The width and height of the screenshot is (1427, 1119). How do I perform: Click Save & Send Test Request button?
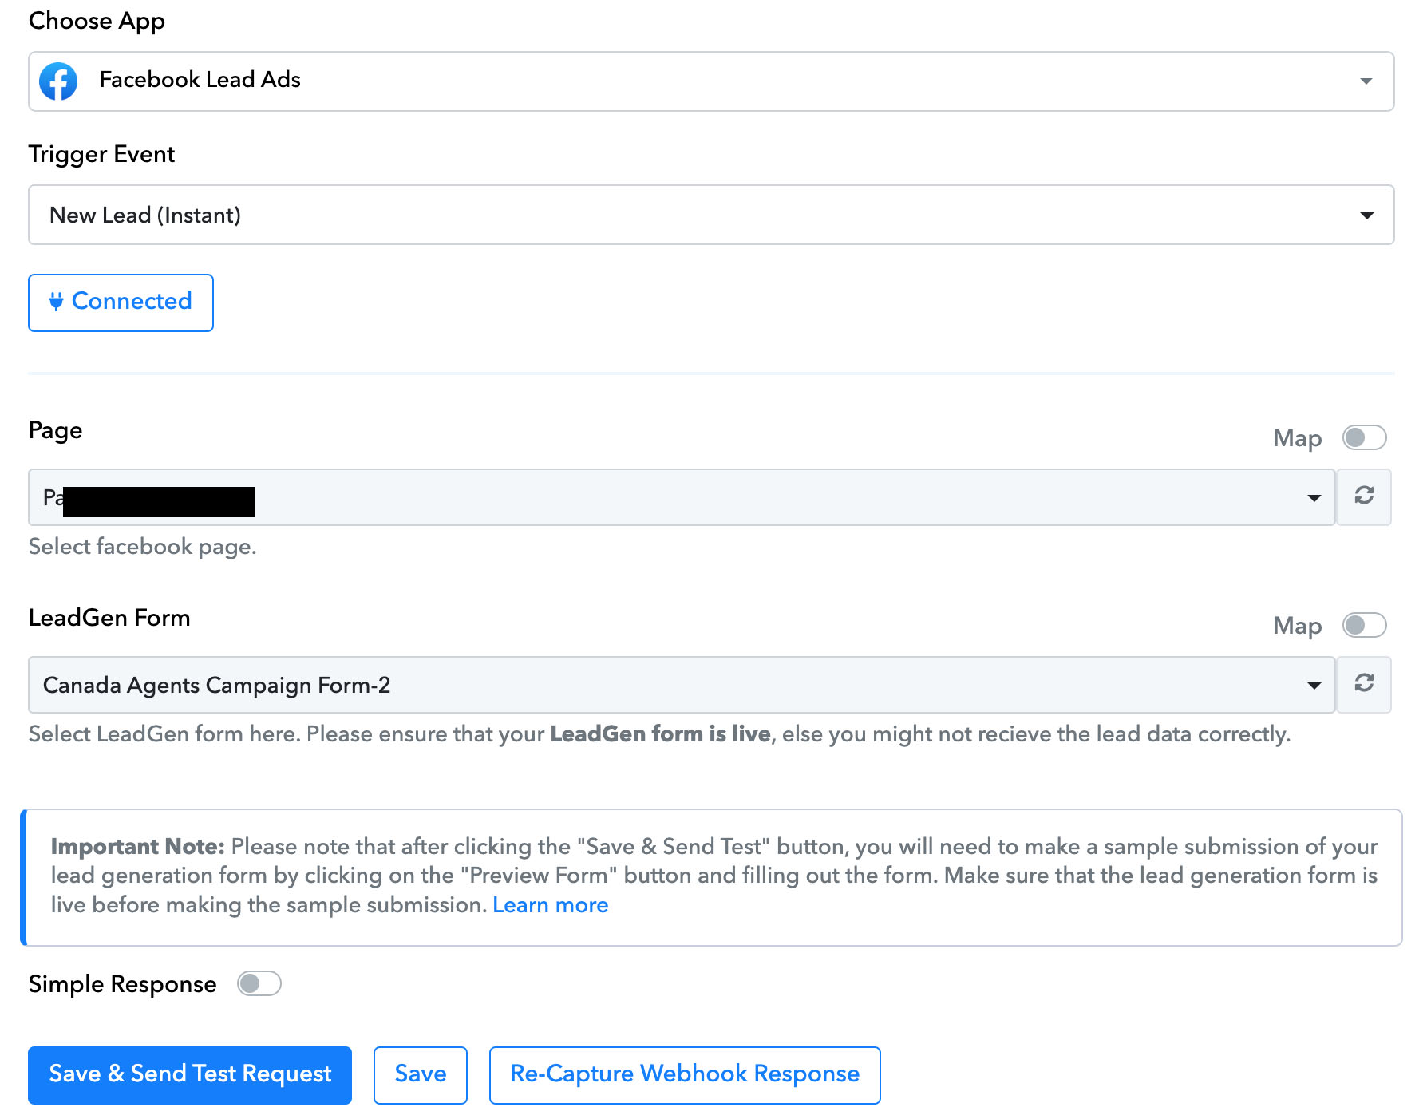(190, 1075)
